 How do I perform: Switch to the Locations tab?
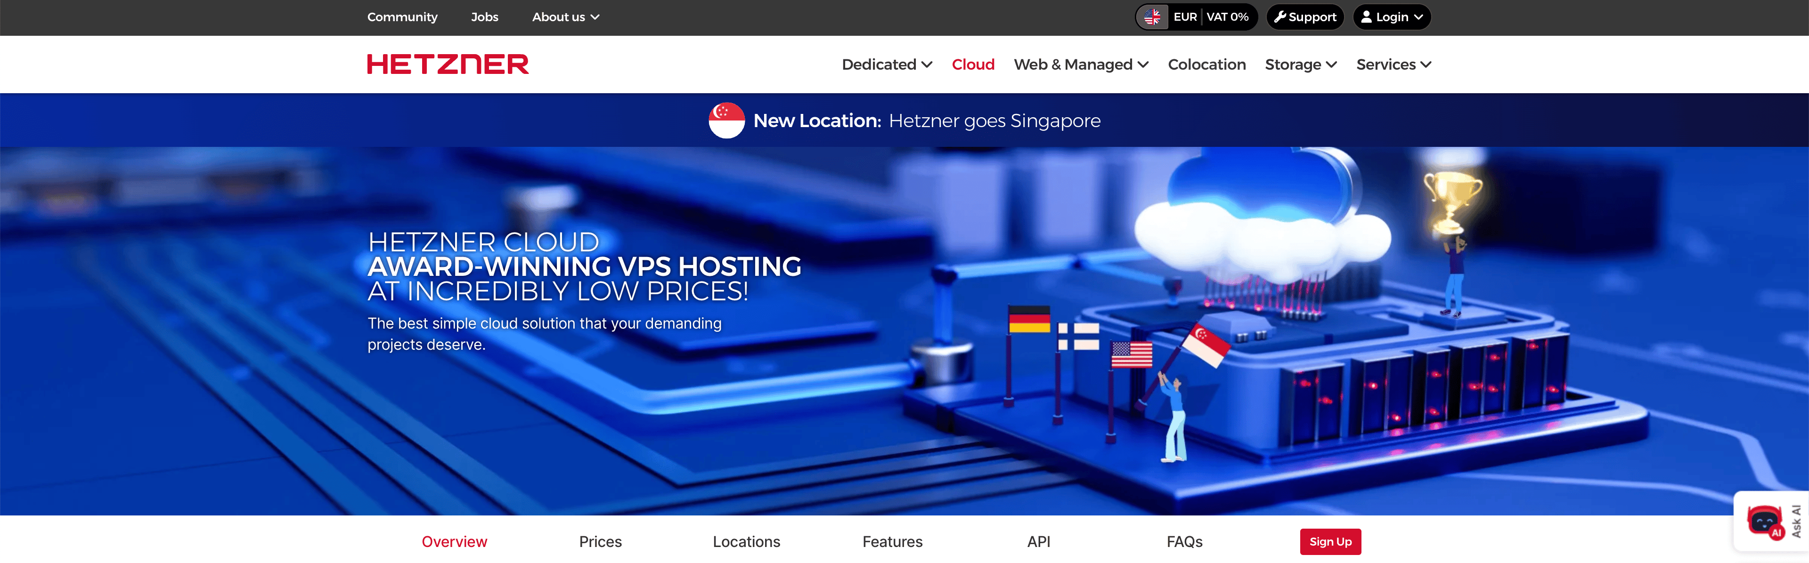[747, 542]
